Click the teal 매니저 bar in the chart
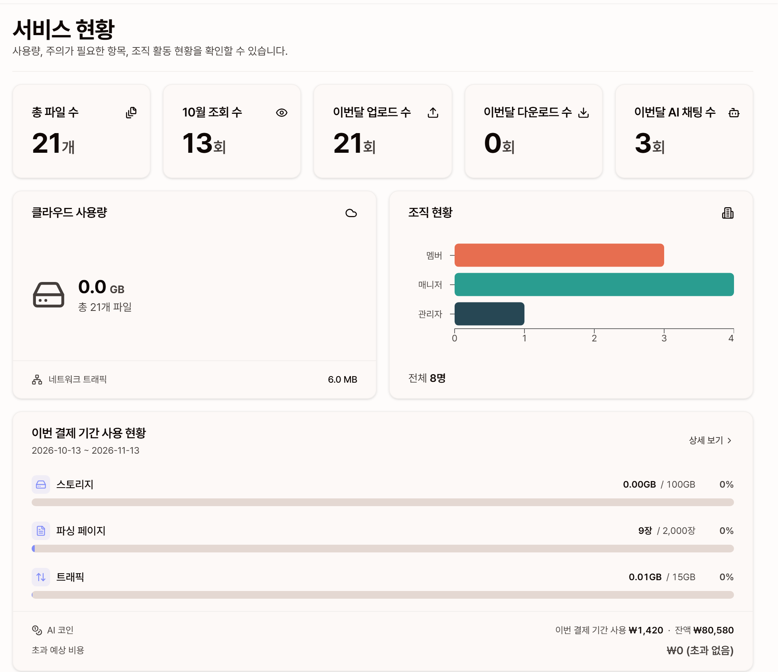Screen dimensions: 778x672 pyautogui.click(x=594, y=285)
